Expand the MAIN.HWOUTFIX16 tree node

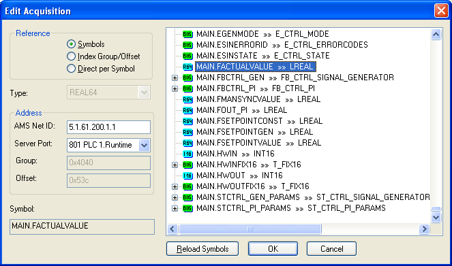175,187
